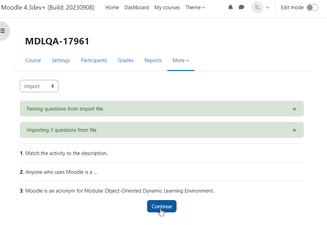Viewport: 327px width, 225px height.
Task: Click the Moodle 4.3dev+ site name
Action: point(48,8)
